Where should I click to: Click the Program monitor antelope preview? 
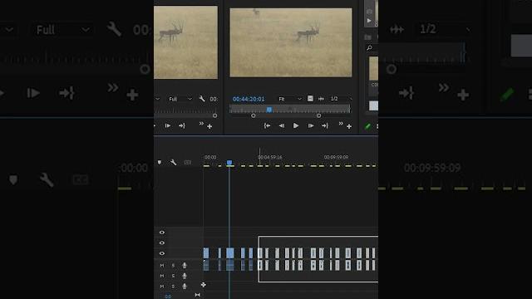[x=291, y=42]
